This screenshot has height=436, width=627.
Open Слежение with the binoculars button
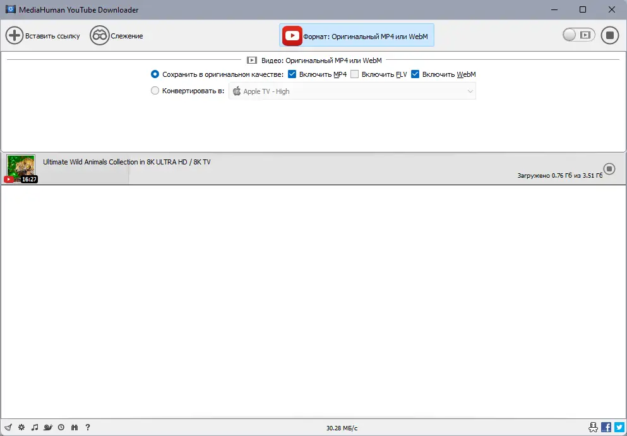point(116,35)
